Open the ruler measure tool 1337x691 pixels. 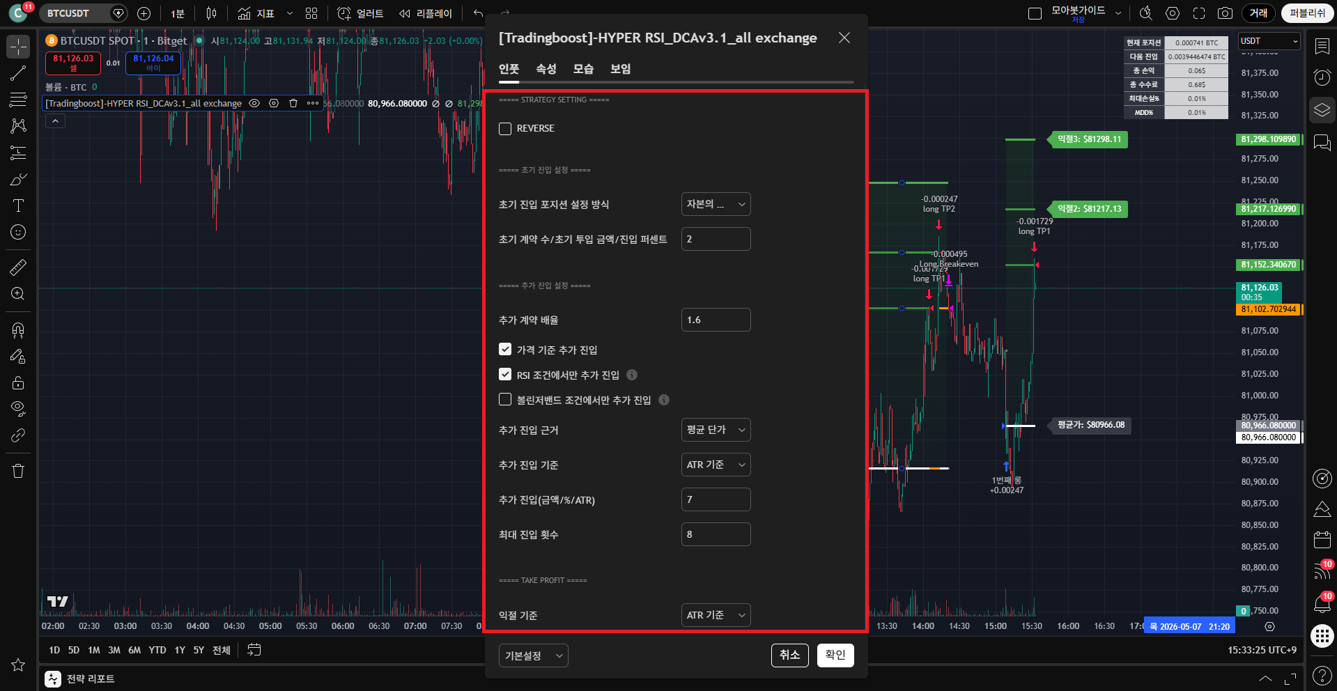click(18, 267)
